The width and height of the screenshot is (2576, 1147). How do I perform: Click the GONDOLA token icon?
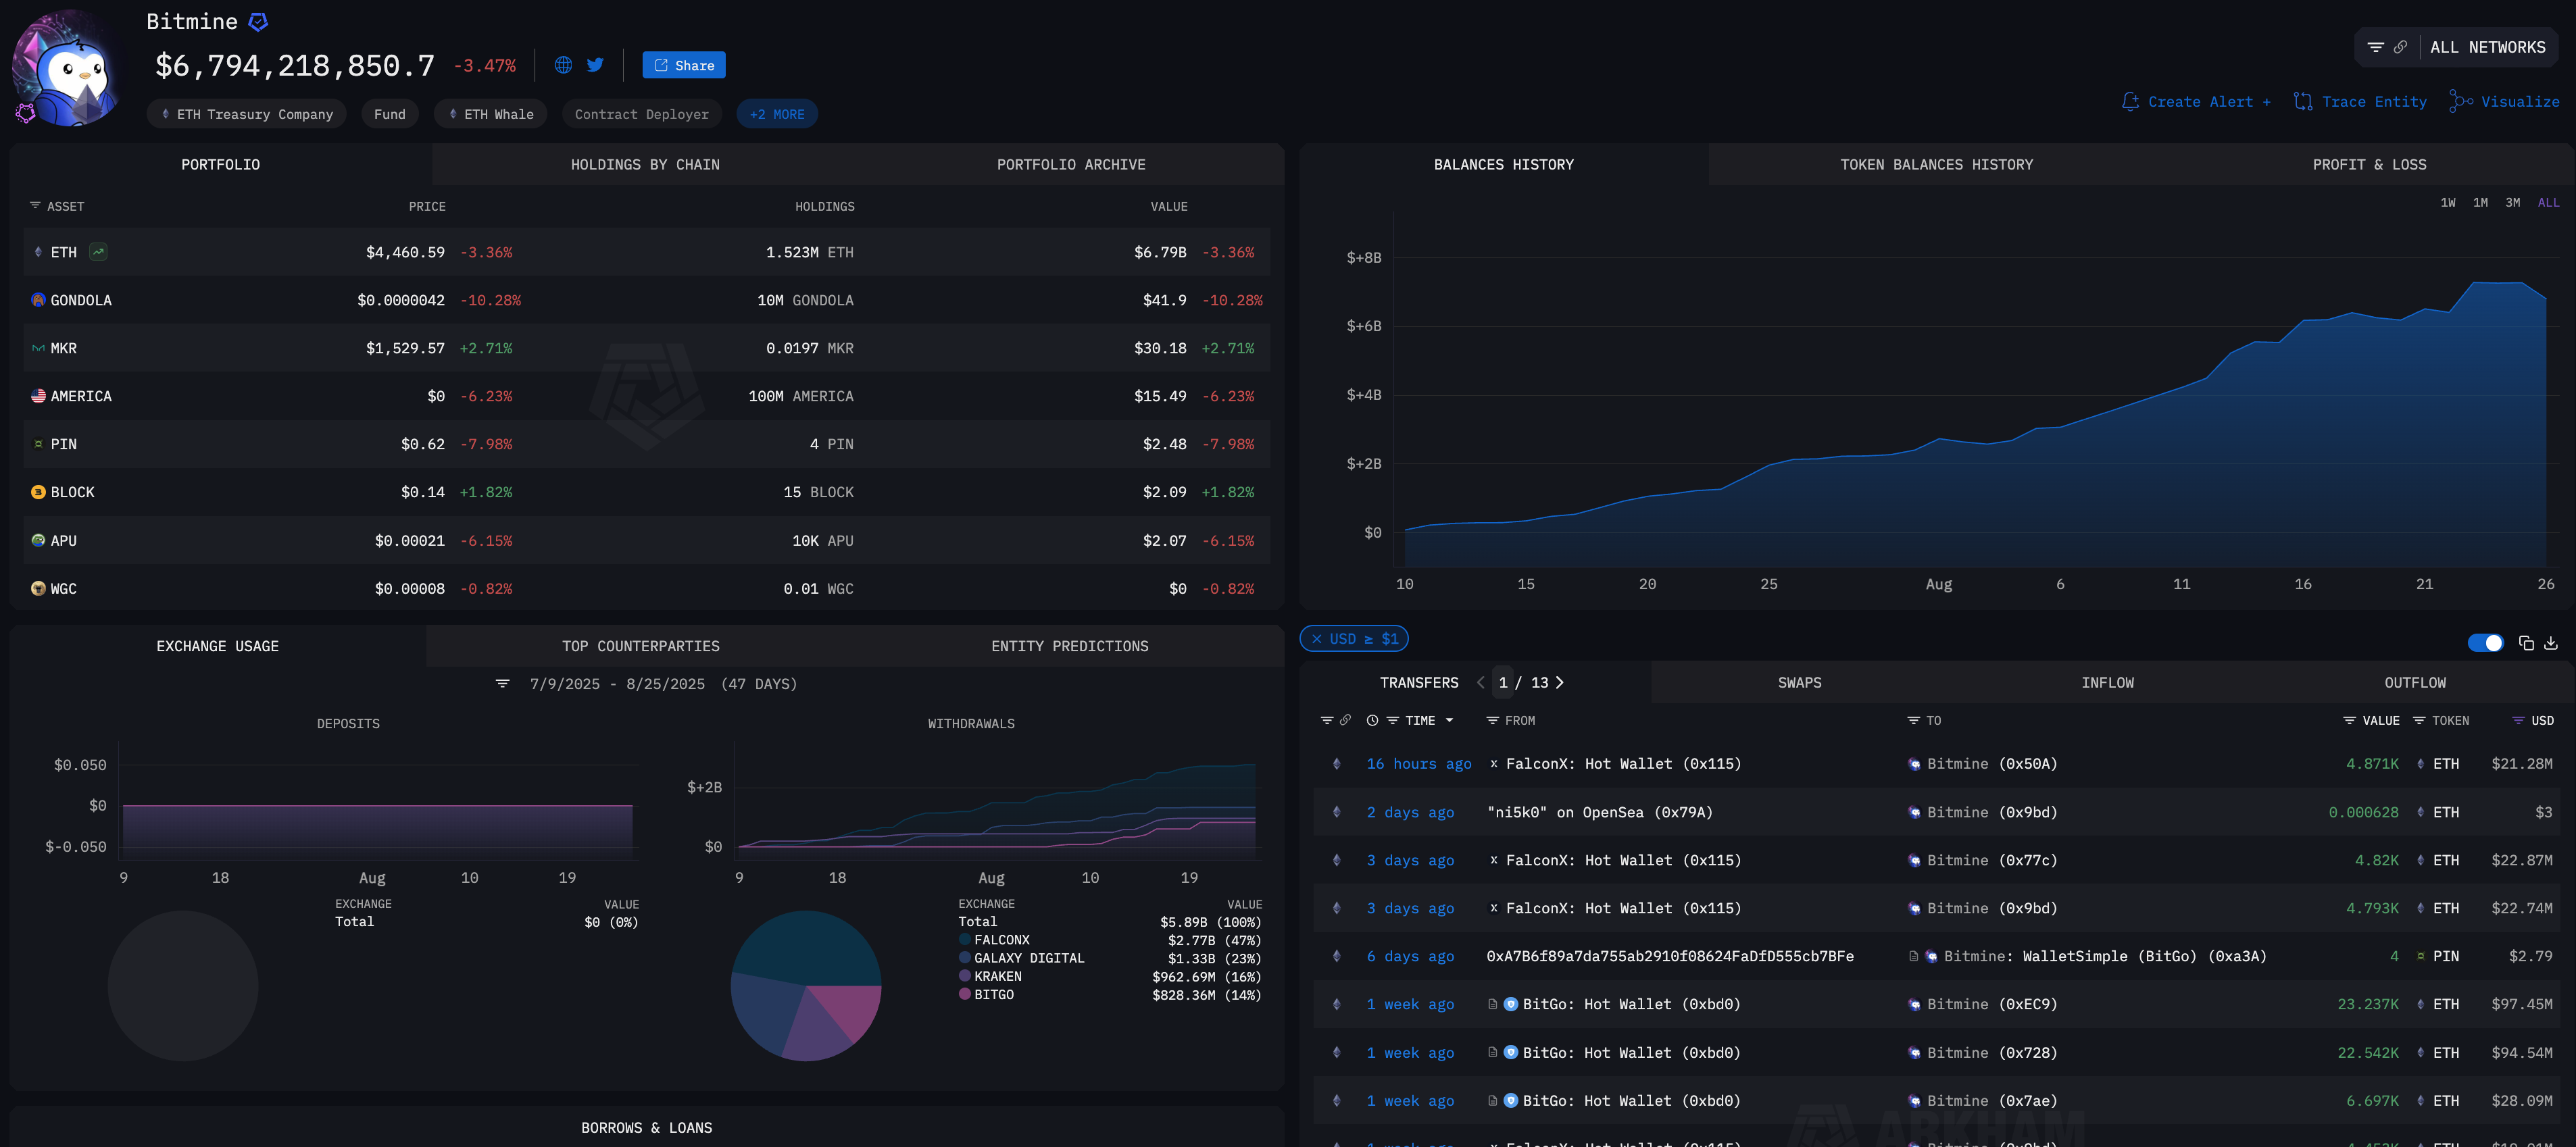coord(38,300)
